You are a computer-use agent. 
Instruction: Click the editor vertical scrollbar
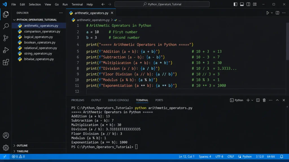tap(287, 41)
